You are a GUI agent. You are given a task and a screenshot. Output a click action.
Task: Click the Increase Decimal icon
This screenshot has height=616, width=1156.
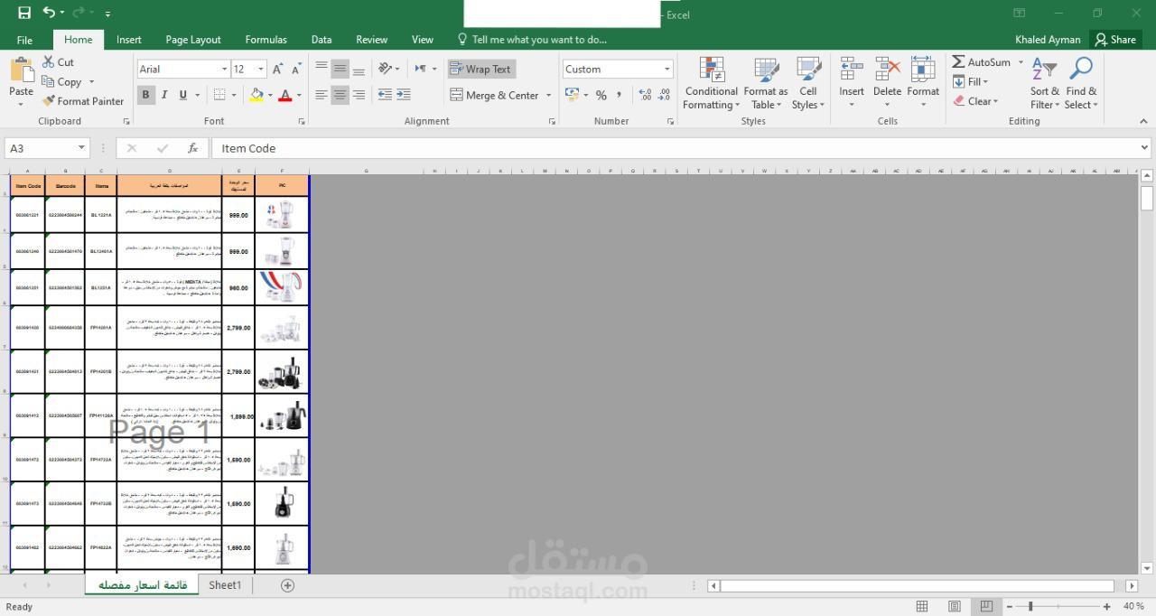(x=644, y=94)
